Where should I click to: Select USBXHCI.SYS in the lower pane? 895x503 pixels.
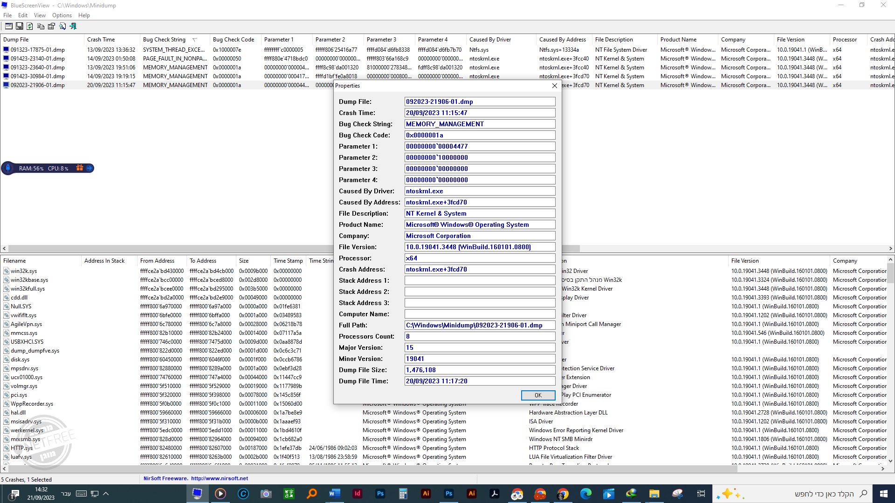(x=27, y=342)
